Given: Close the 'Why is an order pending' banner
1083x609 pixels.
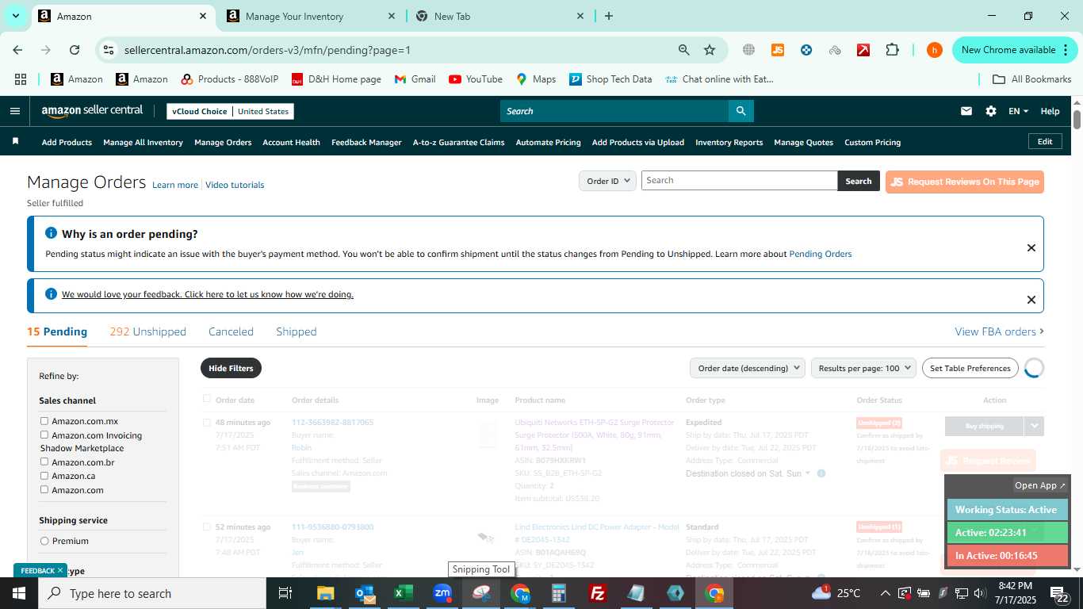Looking at the screenshot, I should 1031,247.
